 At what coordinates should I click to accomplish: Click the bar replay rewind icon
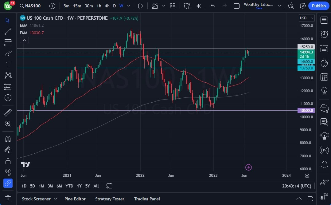[199, 6]
